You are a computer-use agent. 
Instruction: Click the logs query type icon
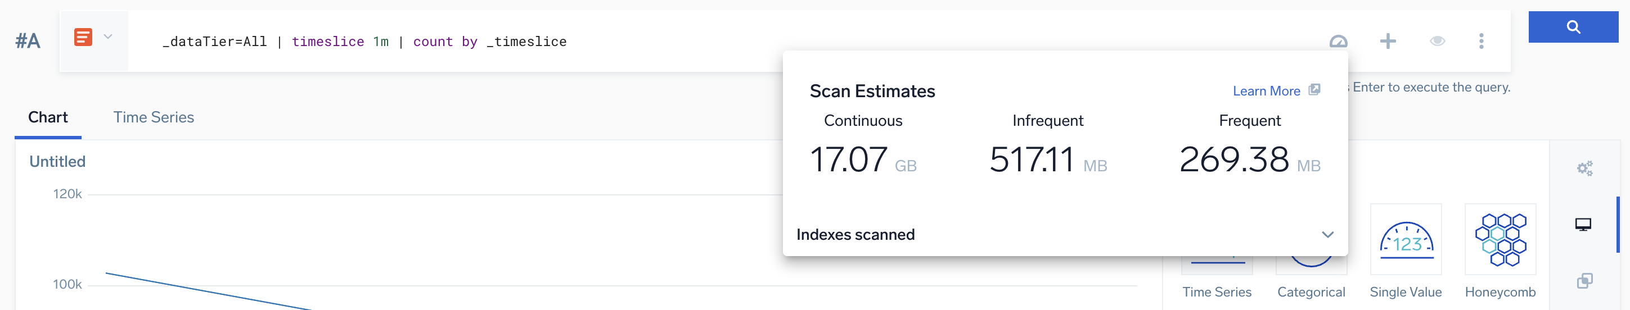83,37
